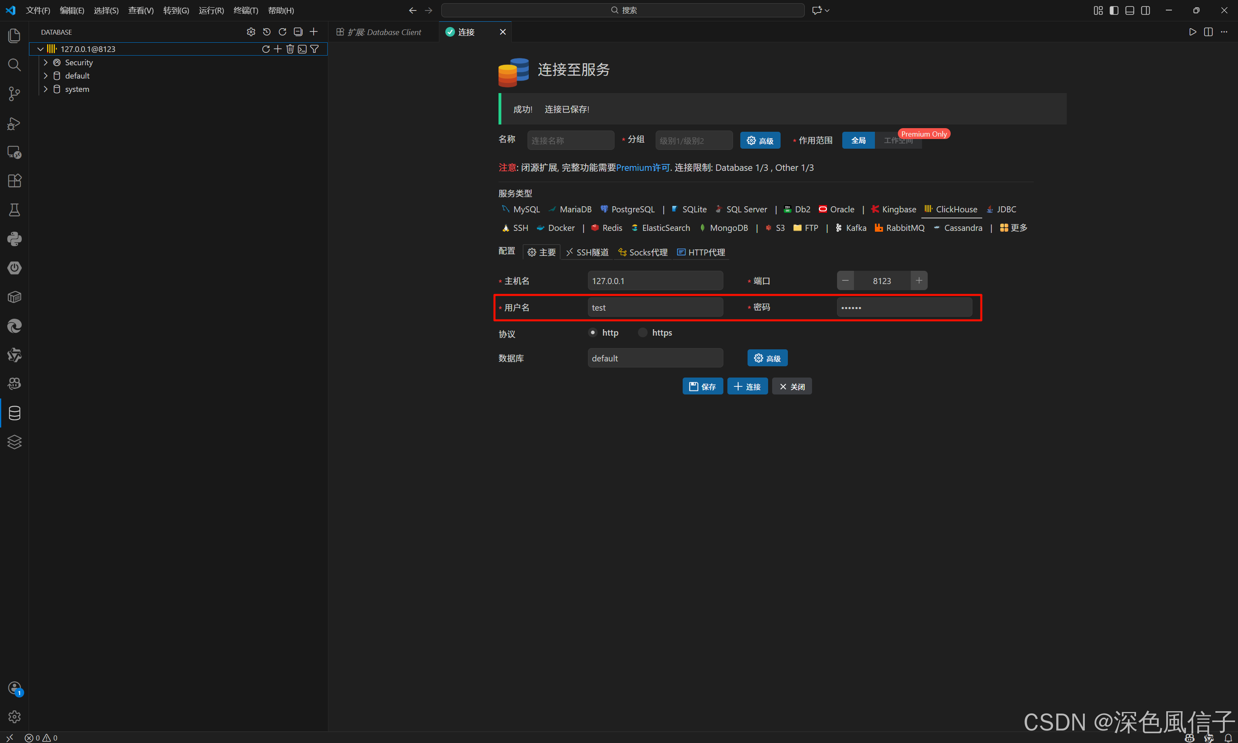Expand the Security tree node
The height and width of the screenshot is (743, 1238).
click(46, 62)
